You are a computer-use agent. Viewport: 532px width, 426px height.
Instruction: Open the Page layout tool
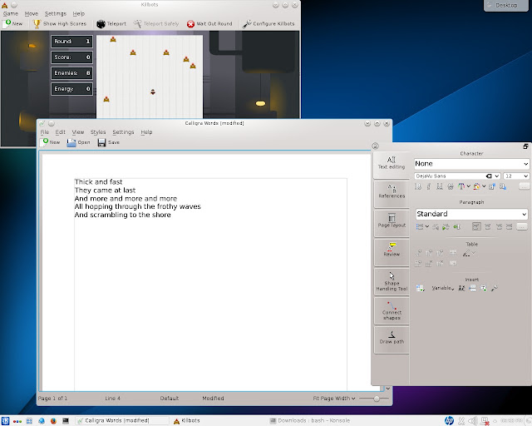[x=392, y=223]
